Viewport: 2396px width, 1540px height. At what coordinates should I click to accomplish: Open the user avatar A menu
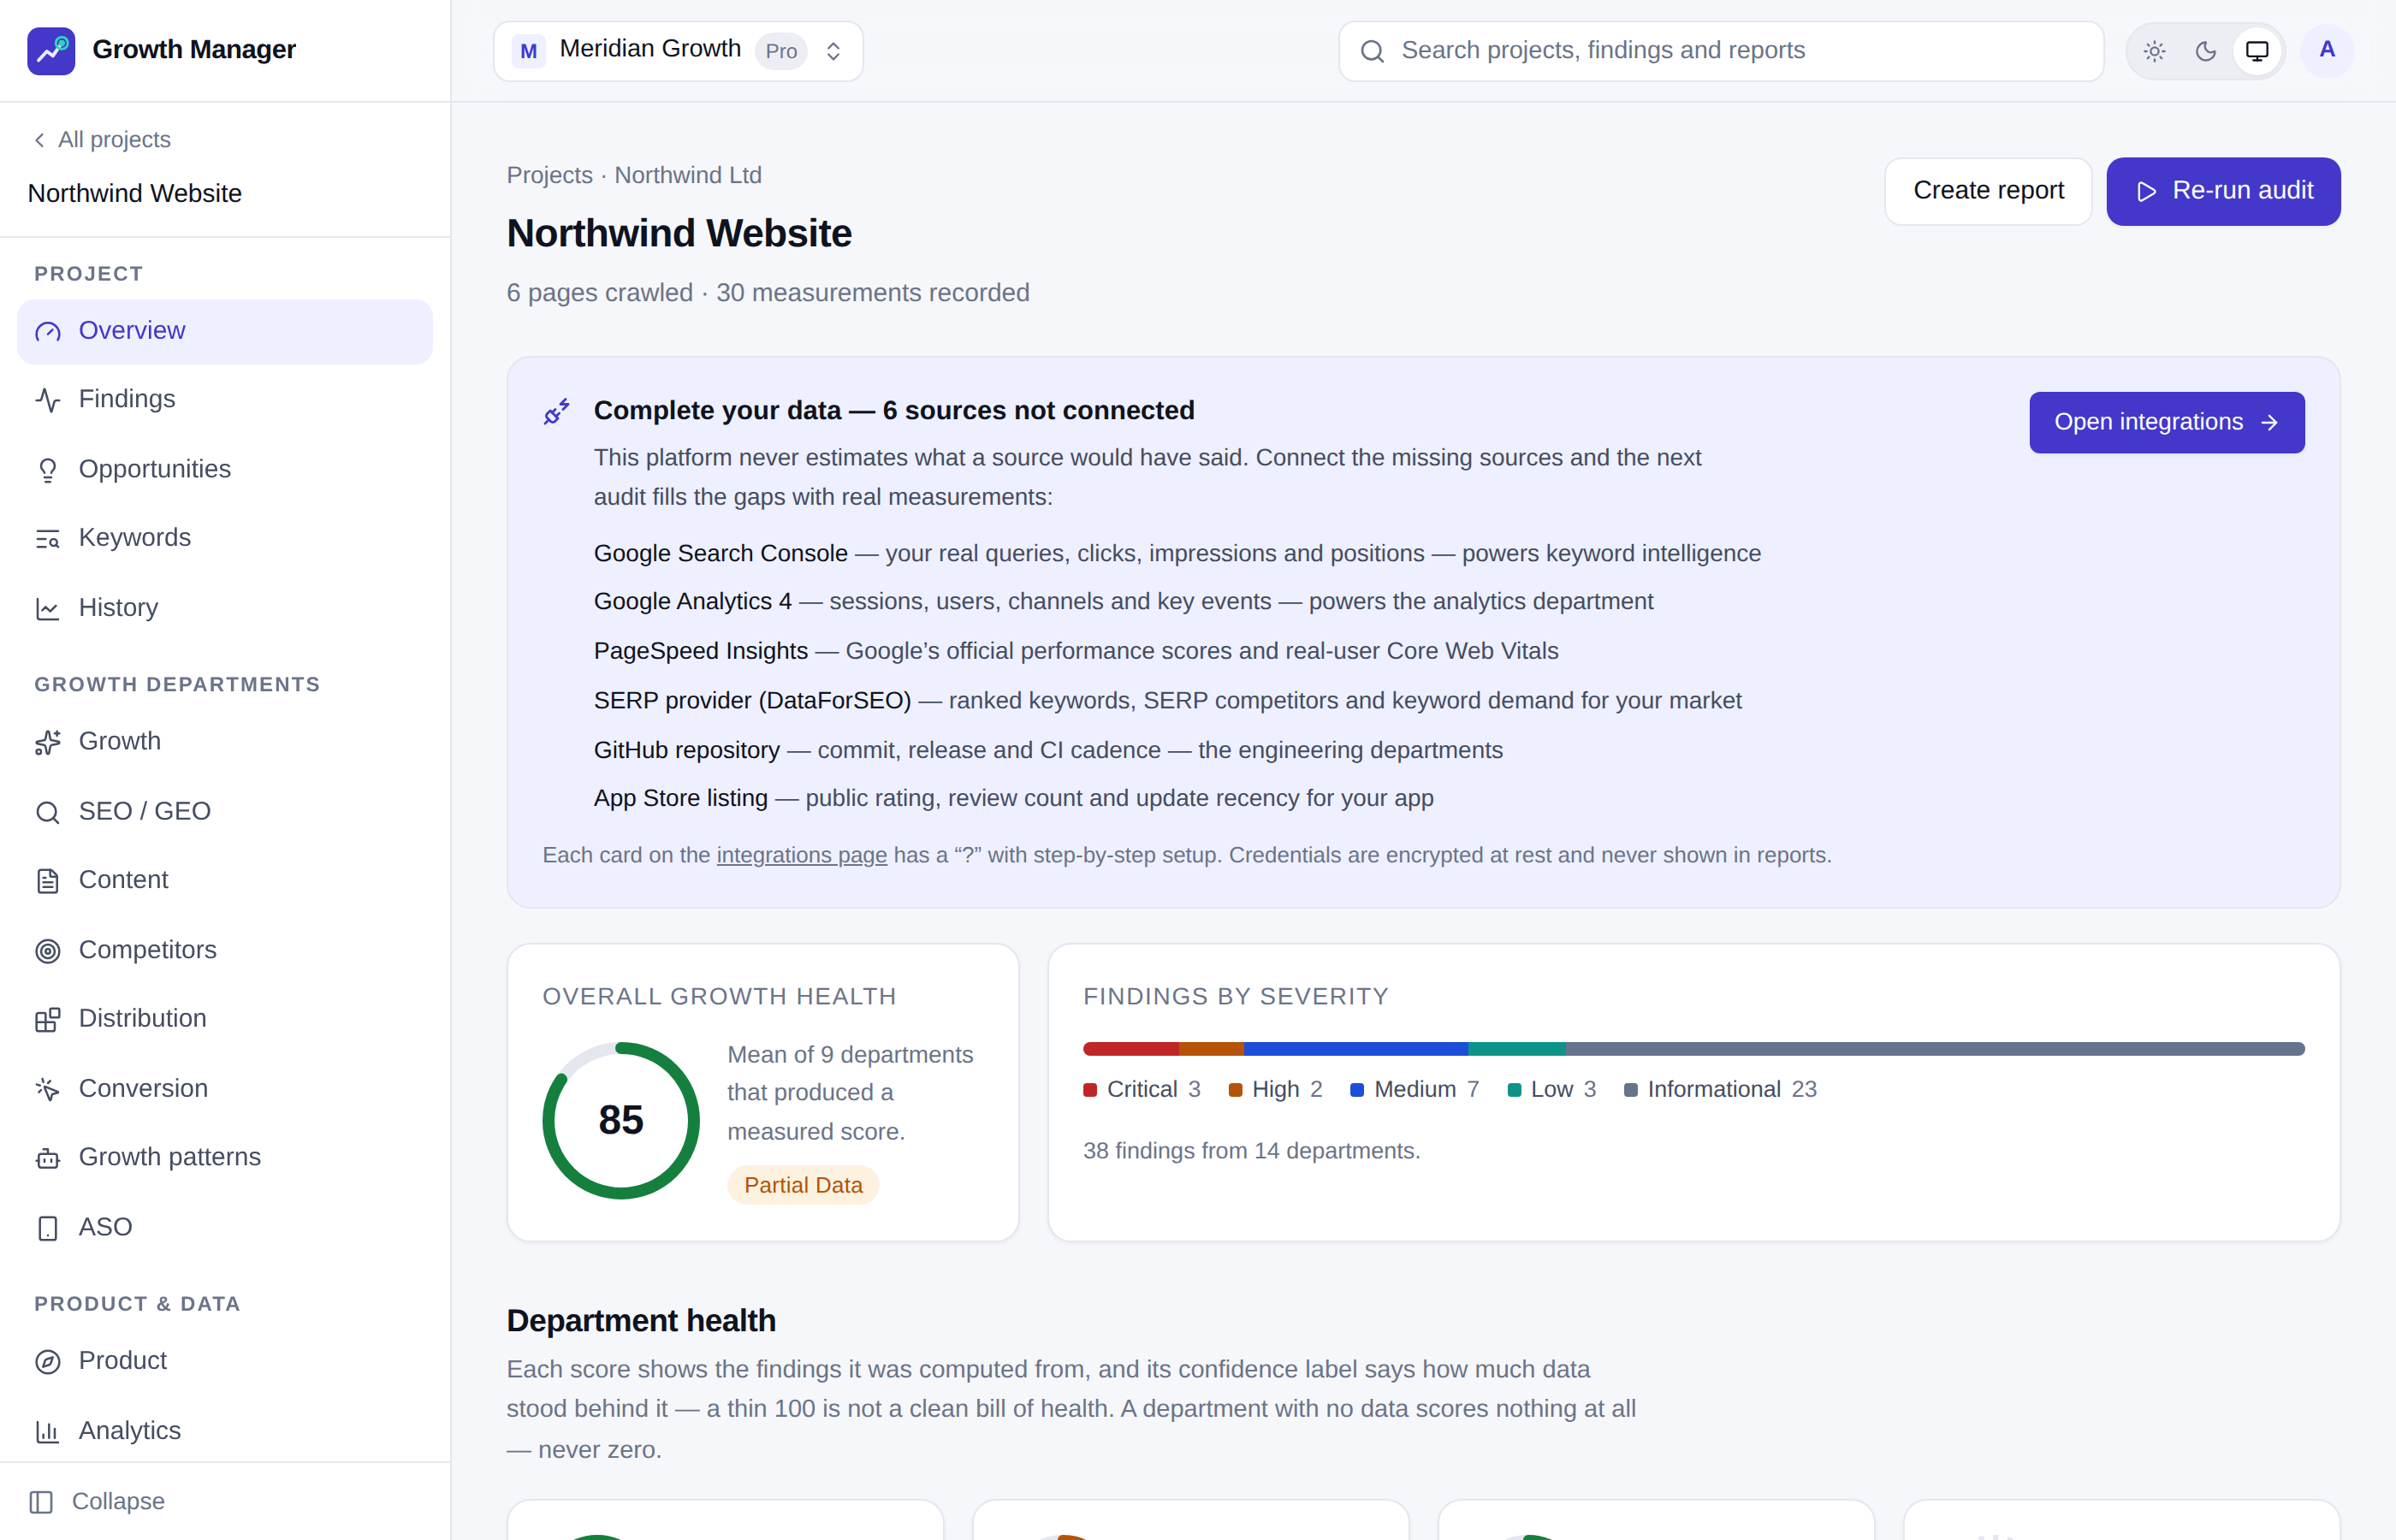(2327, 50)
